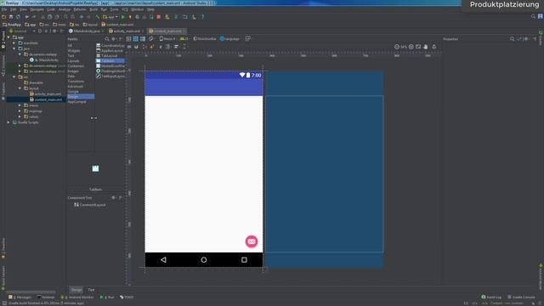The height and width of the screenshot is (306, 544).
Task: Search in the Properties panel
Action: 512,39
